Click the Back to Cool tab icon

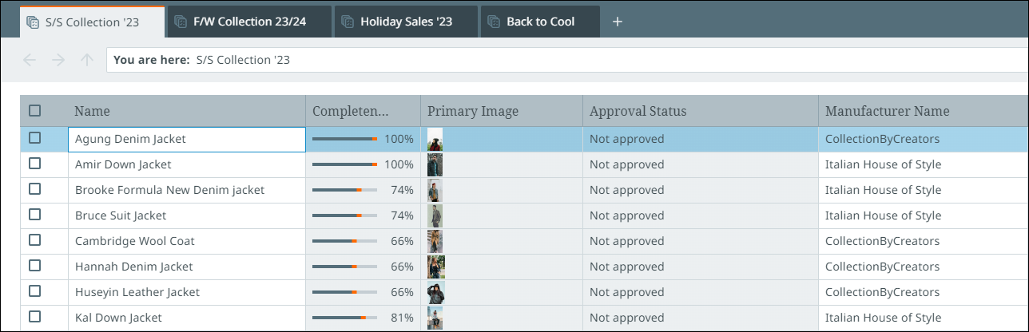[494, 22]
